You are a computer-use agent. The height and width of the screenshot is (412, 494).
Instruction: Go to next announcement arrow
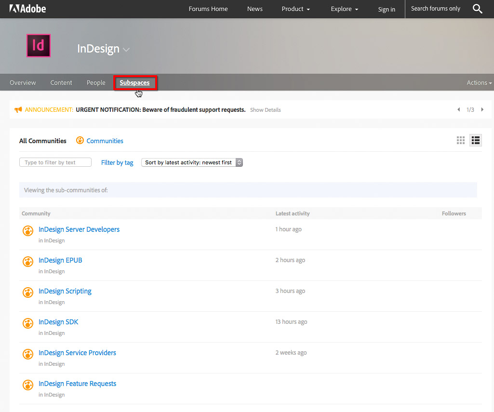482,109
